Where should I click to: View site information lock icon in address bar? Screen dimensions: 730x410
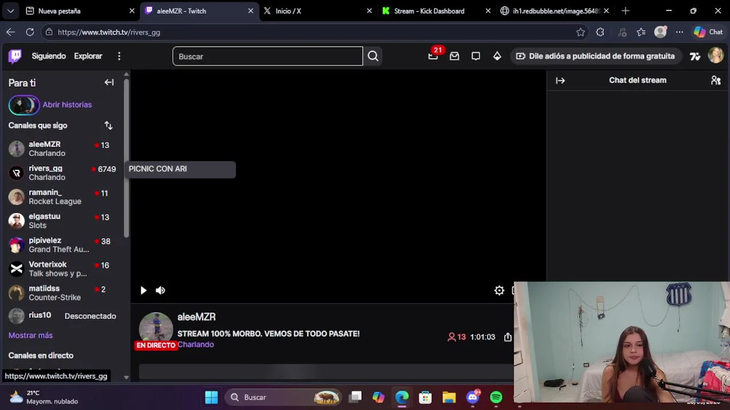tap(50, 32)
